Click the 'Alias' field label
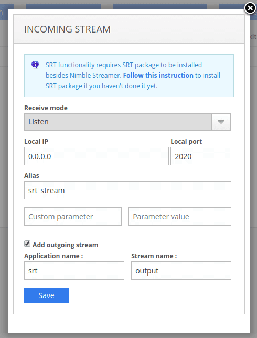The width and height of the screenshot is (257, 338). (x=31, y=175)
